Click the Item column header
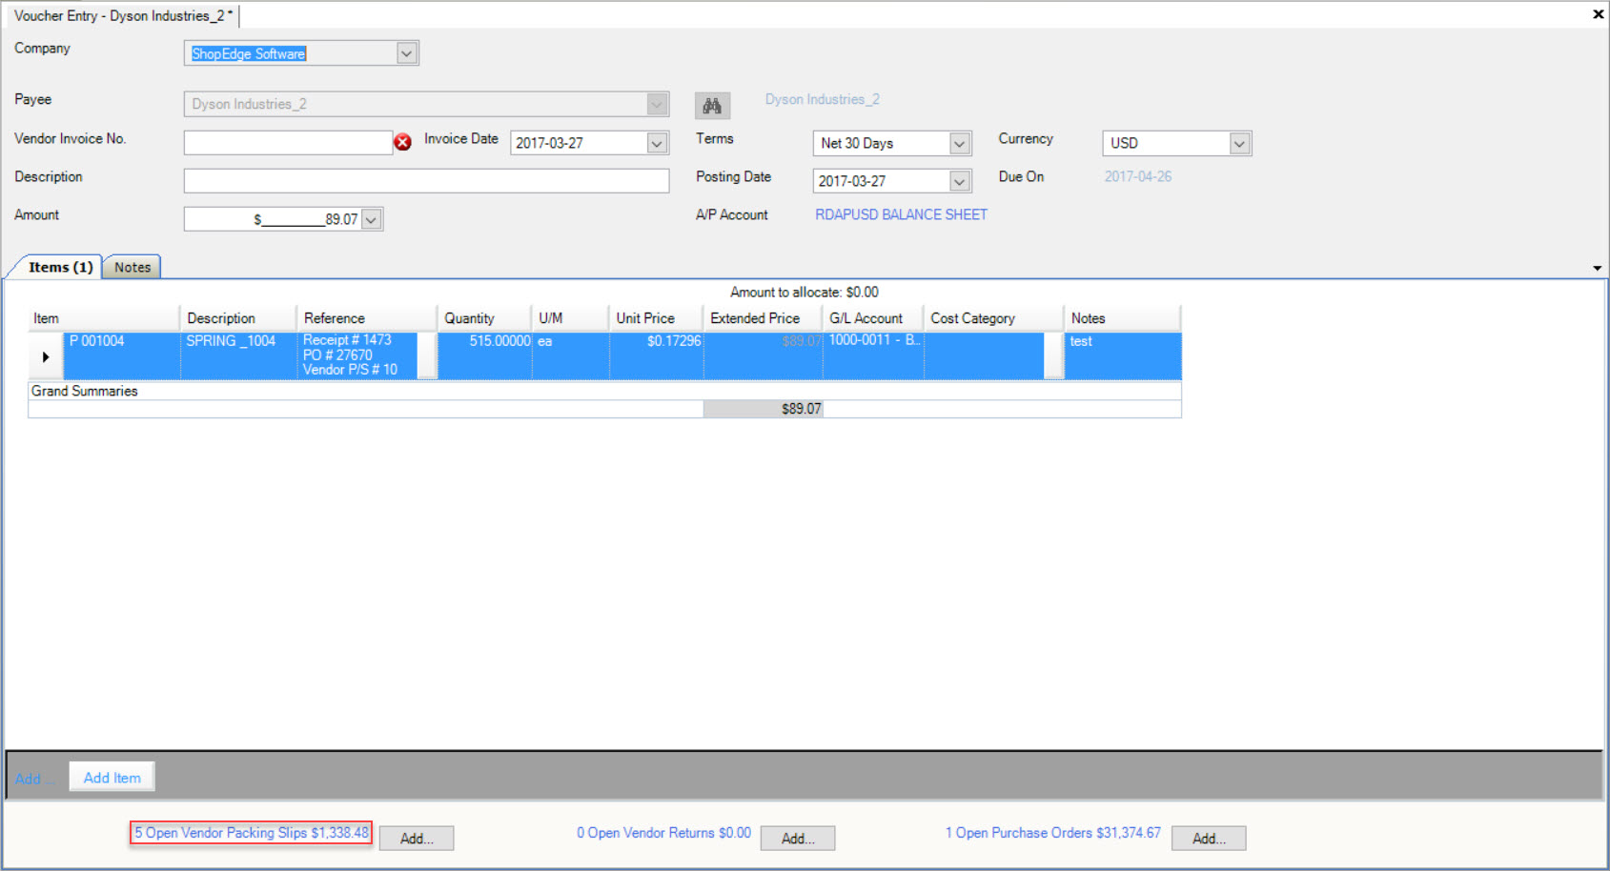This screenshot has height=871, width=1610. pyautogui.click(x=104, y=318)
